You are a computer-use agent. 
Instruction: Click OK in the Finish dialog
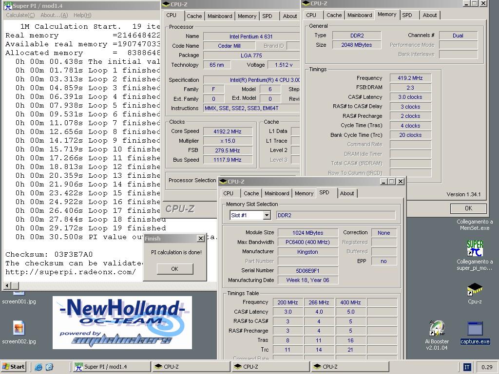175,269
